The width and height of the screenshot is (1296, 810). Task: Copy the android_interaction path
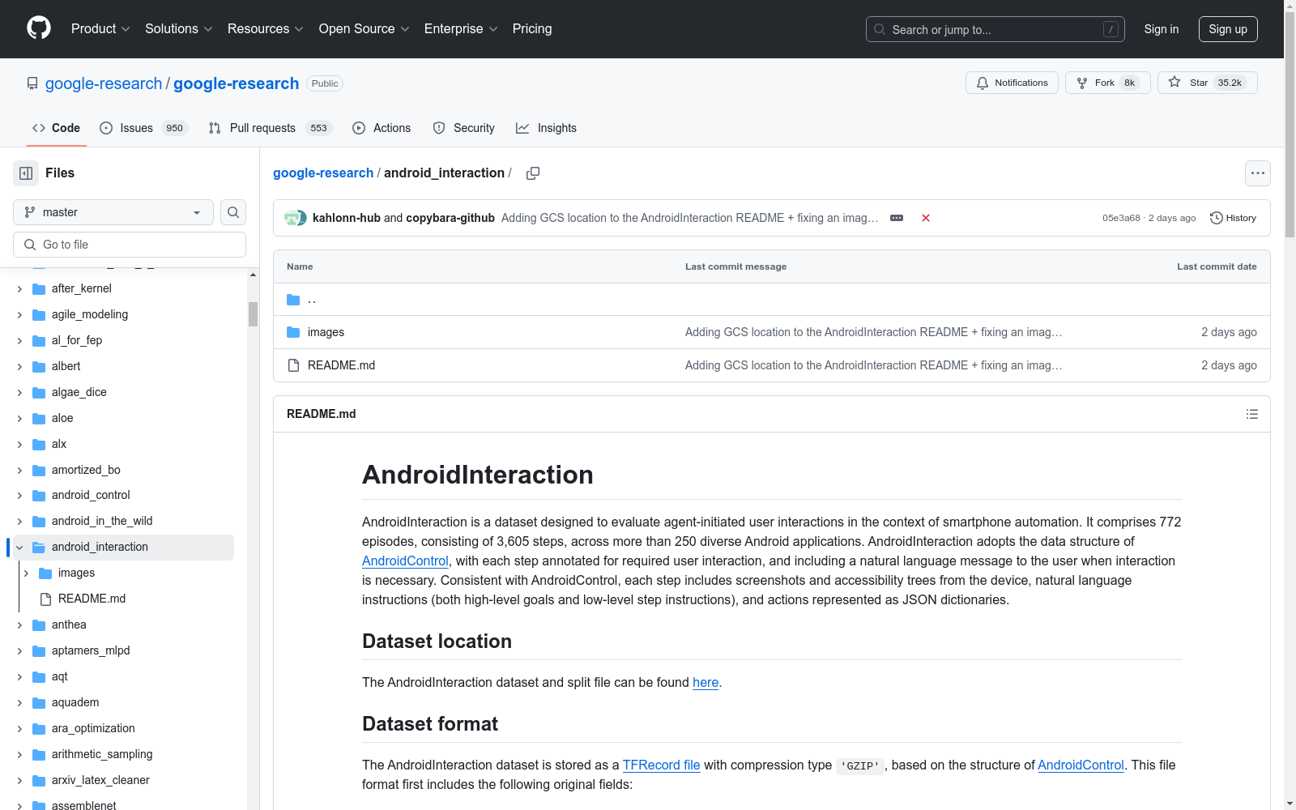(x=533, y=173)
